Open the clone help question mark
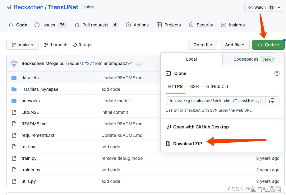286x195 pixels. click(277, 73)
